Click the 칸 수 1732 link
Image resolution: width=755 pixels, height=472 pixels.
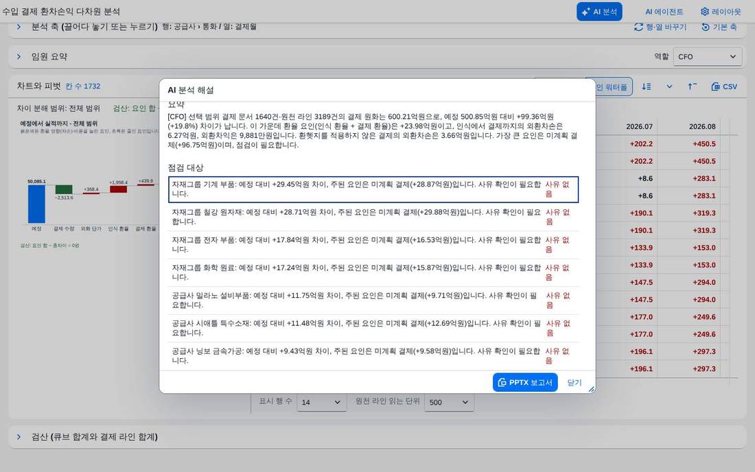click(x=83, y=86)
